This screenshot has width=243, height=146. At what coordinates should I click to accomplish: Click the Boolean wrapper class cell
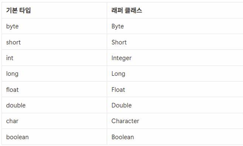pyautogui.click(x=175, y=137)
